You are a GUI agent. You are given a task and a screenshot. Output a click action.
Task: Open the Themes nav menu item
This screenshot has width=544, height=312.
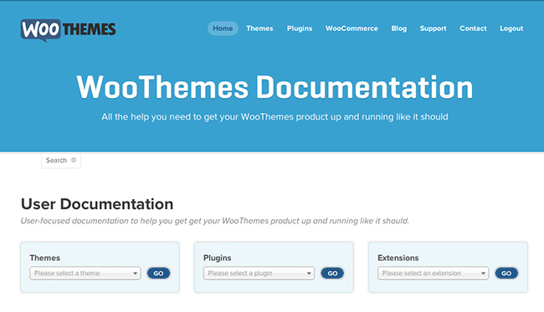click(259, 28)
